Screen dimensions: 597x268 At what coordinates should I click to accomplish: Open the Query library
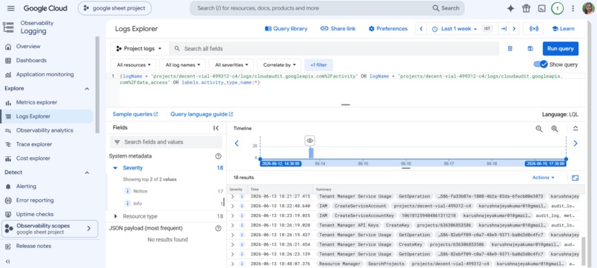pos(286,29)
